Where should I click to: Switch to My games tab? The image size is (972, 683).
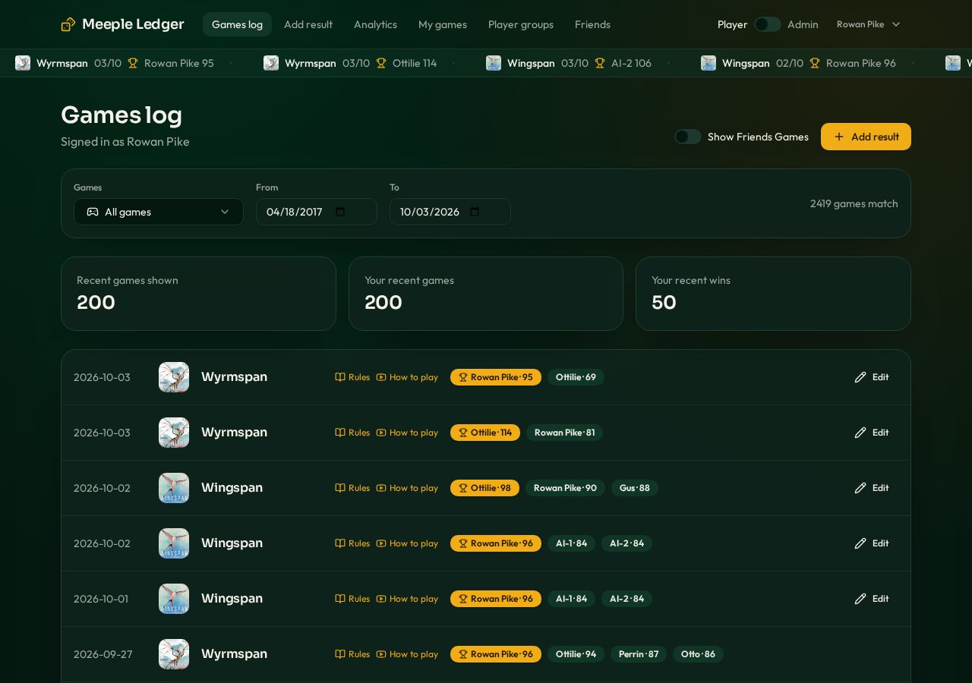point(443,24)
